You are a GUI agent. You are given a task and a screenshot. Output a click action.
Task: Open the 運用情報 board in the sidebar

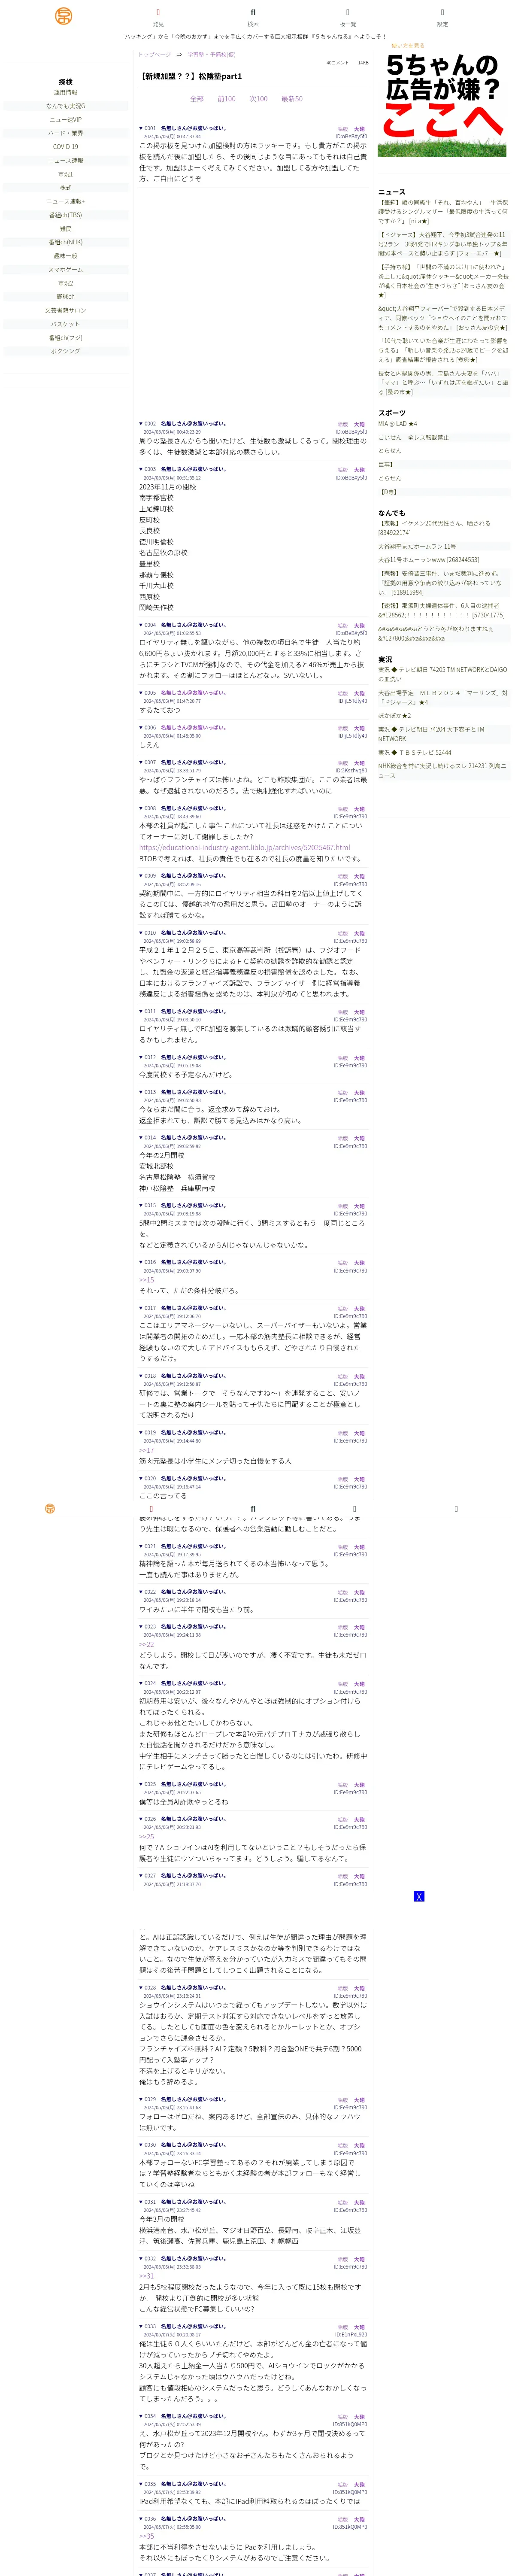point(66,92)
